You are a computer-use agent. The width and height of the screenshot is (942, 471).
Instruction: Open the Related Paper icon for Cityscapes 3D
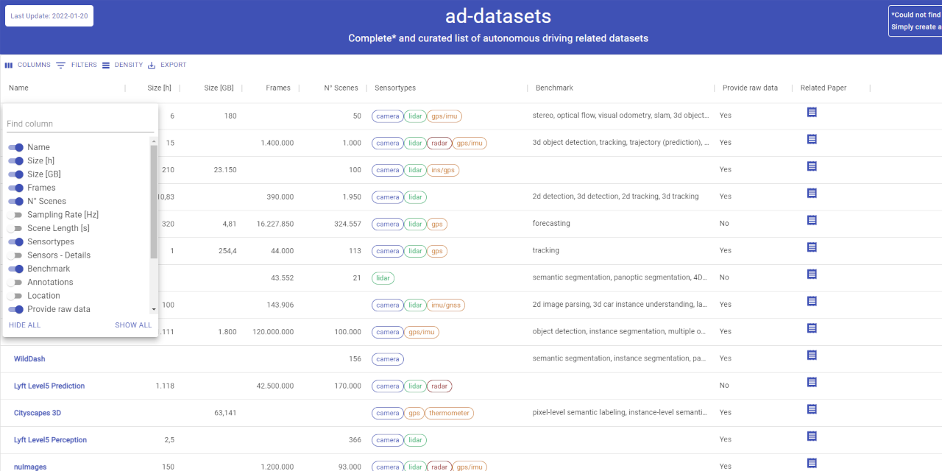(x=811, y=408)
